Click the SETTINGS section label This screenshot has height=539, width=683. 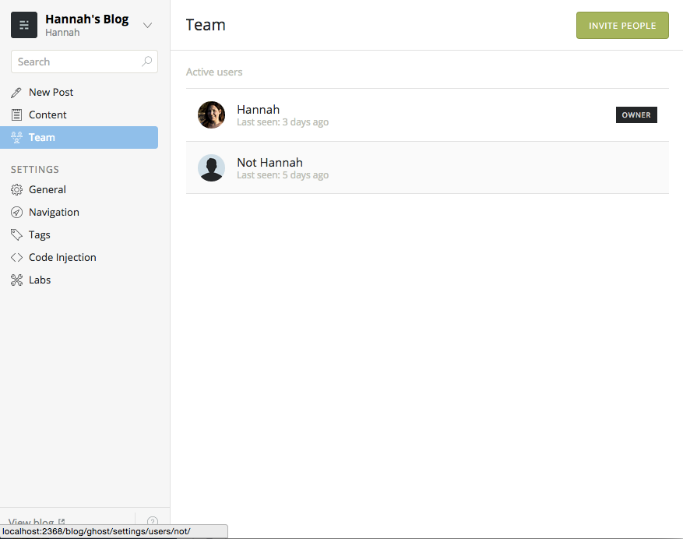coord(35,170)
